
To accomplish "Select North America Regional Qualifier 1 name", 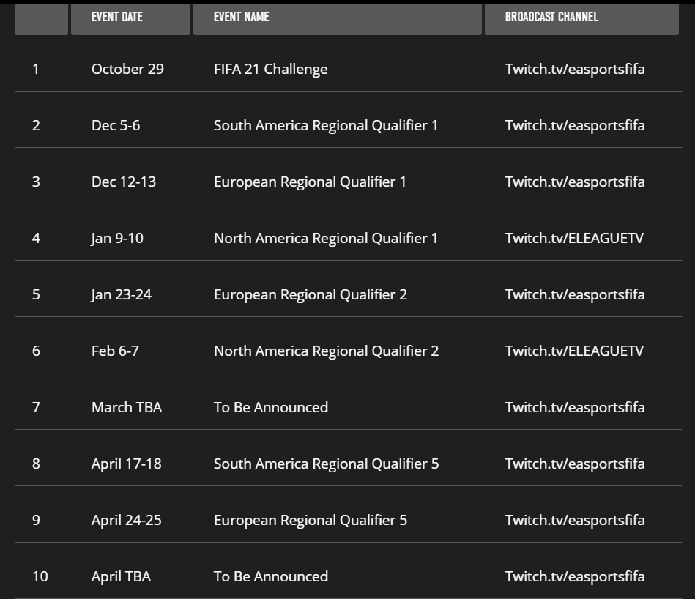I will coord(326,239).
